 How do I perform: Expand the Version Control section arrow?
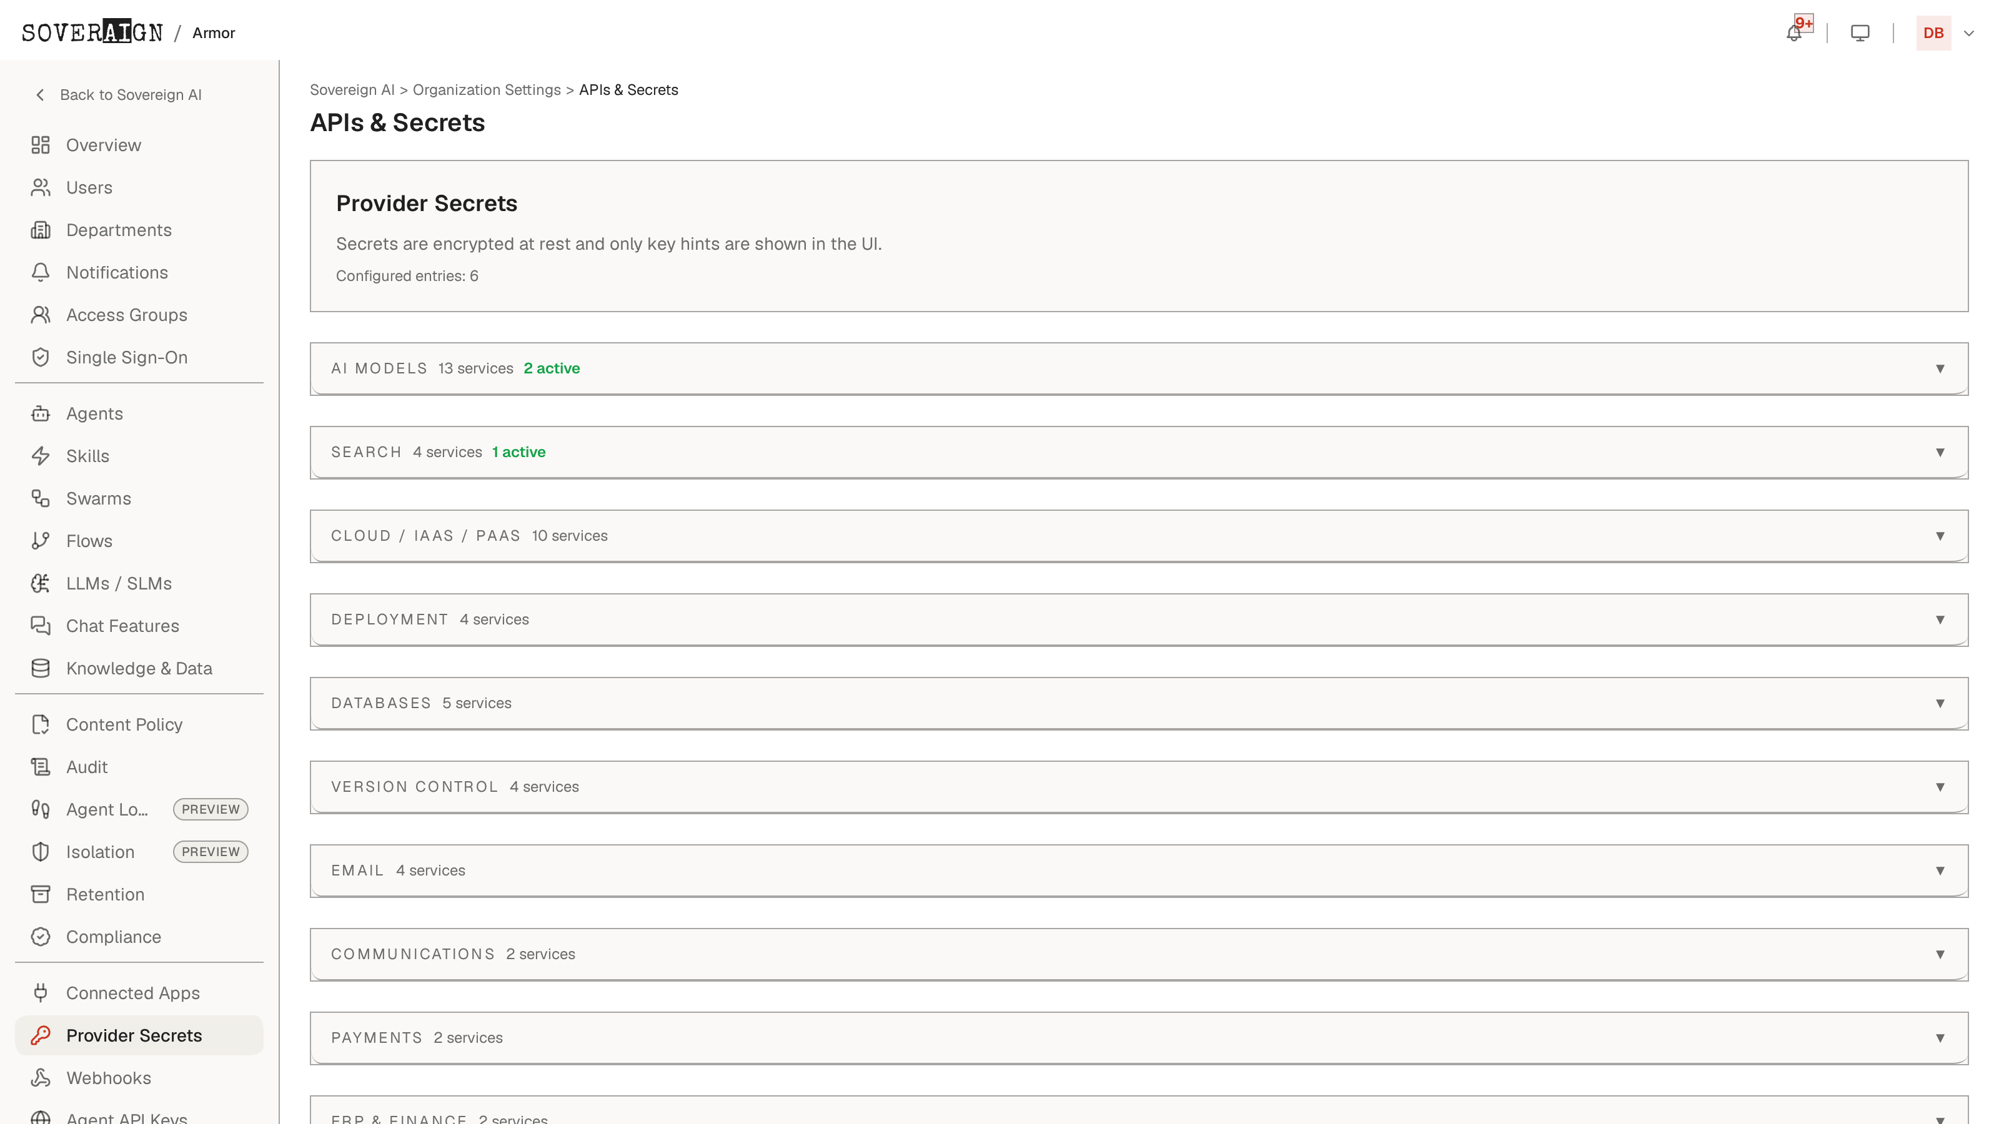[1940, 787]
